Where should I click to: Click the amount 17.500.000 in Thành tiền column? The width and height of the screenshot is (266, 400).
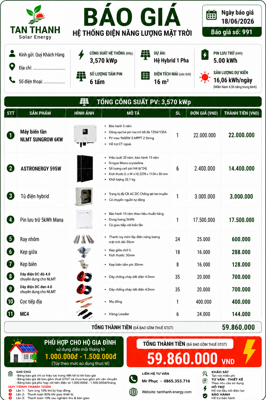coord(242,220)
